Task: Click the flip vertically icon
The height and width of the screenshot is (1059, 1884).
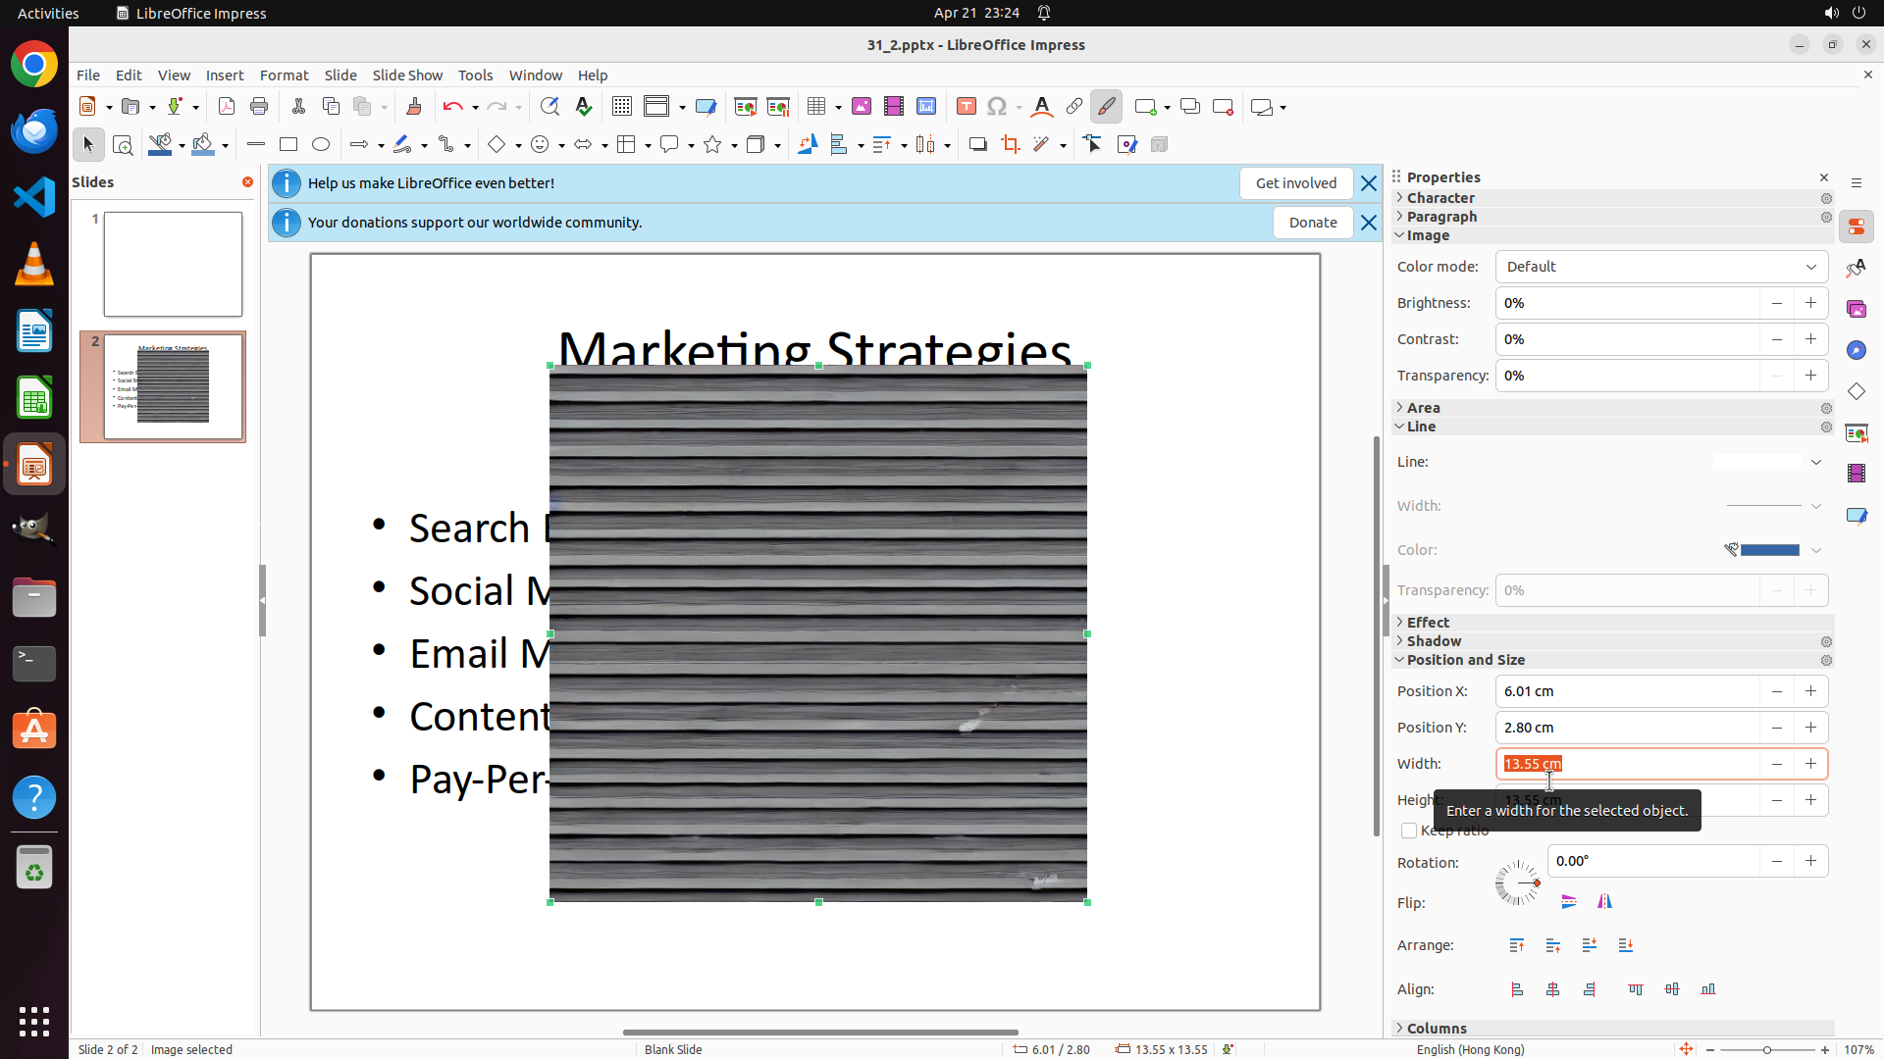Action: point(1569,902)
